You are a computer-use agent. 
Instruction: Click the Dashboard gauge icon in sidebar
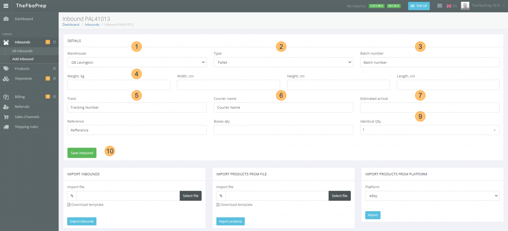(x=6, y=19)
